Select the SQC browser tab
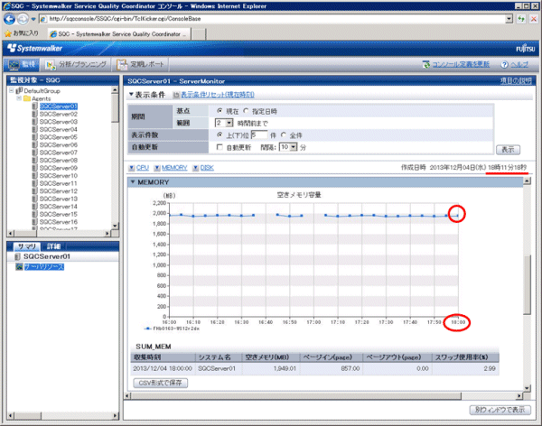 click(x=118, y=34)
